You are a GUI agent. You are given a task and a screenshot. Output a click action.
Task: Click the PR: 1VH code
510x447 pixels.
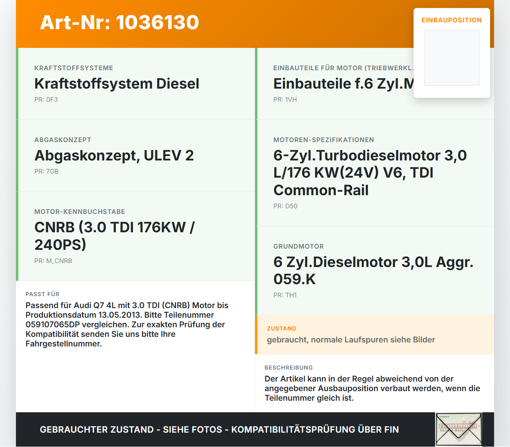[285, 99]
